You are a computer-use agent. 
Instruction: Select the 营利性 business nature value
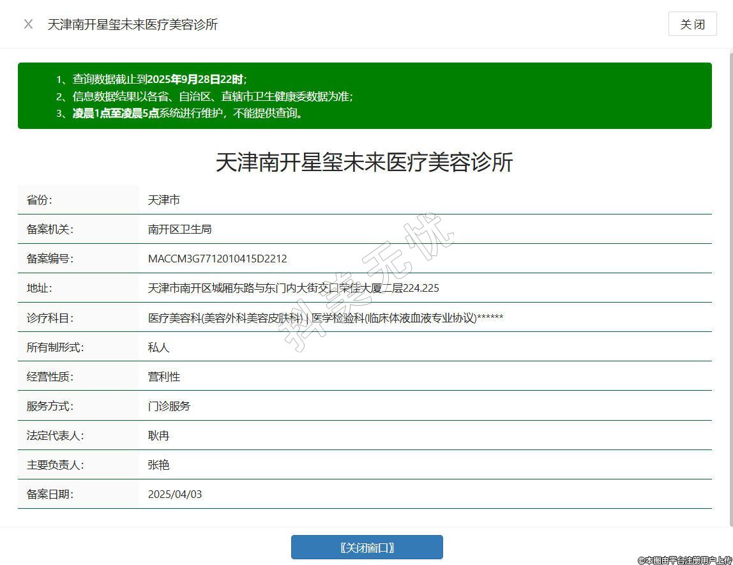click(x=164, y=377)
